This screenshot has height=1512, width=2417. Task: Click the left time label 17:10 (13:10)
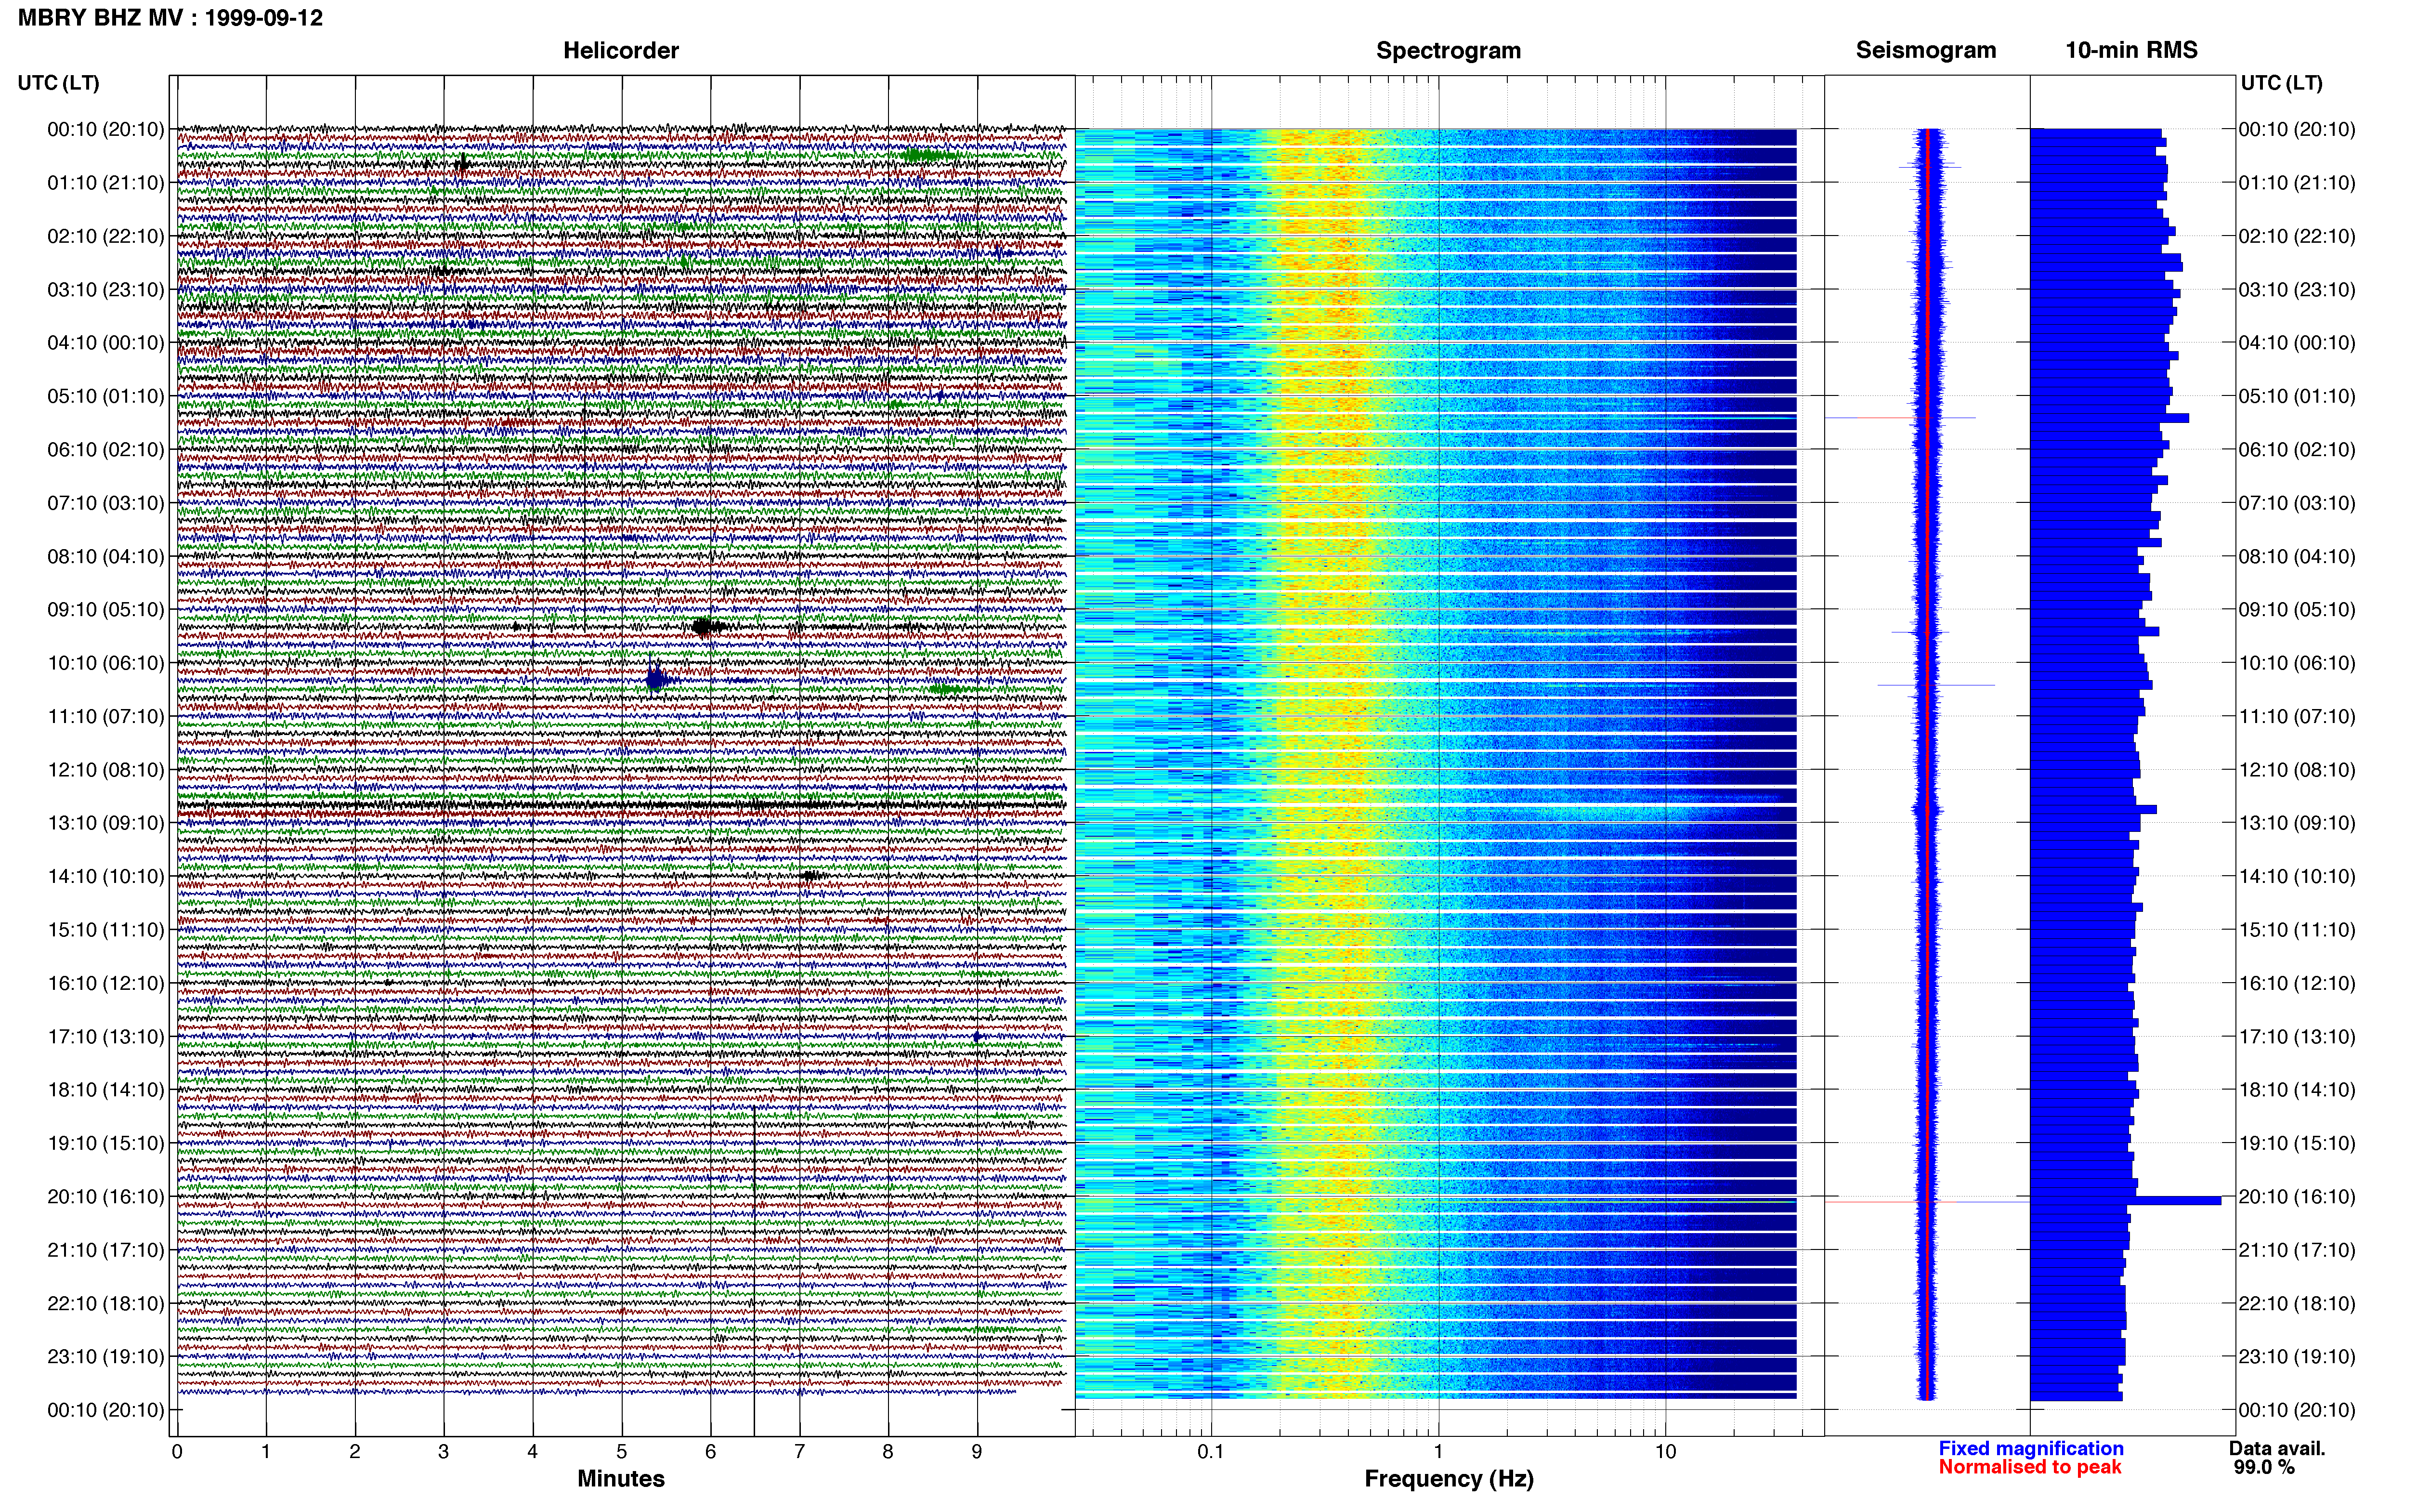(x=106, y=1037)
